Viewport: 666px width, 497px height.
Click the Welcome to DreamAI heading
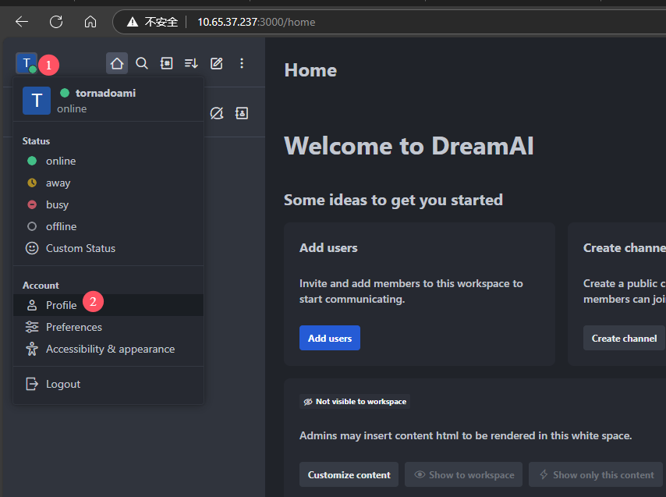[409, 146]
